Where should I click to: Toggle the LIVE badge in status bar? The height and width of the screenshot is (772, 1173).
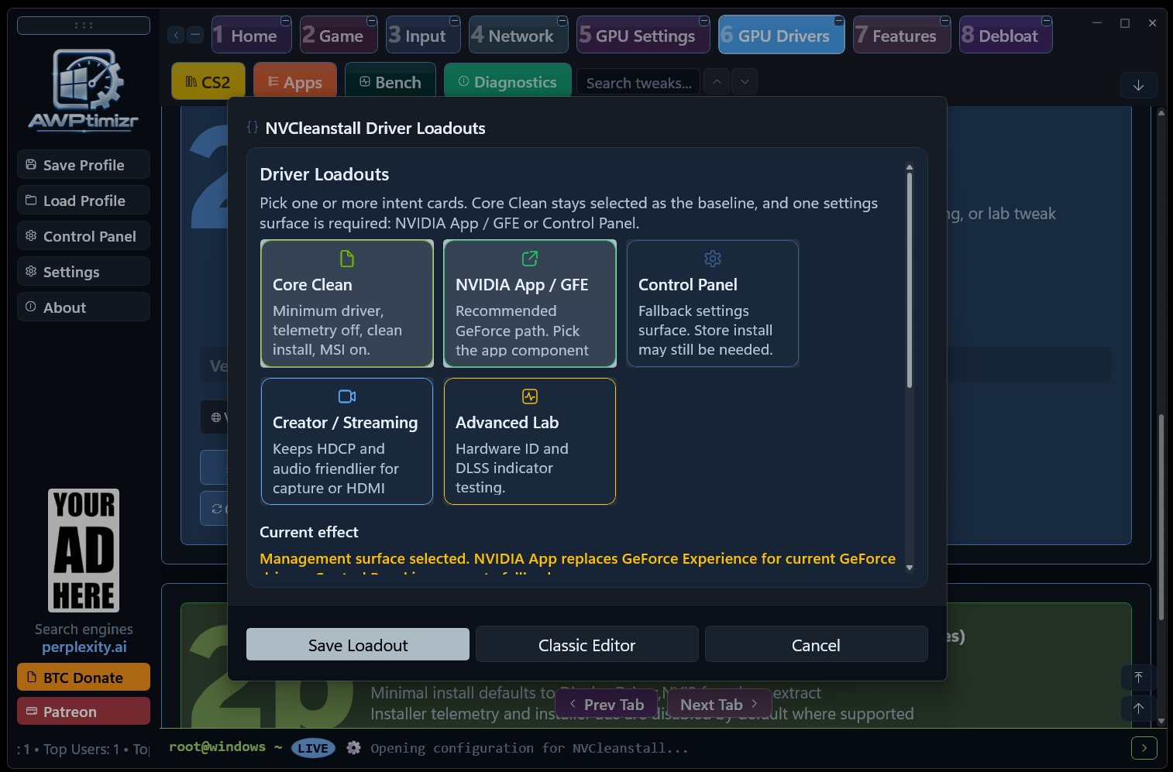coord(313,748)
